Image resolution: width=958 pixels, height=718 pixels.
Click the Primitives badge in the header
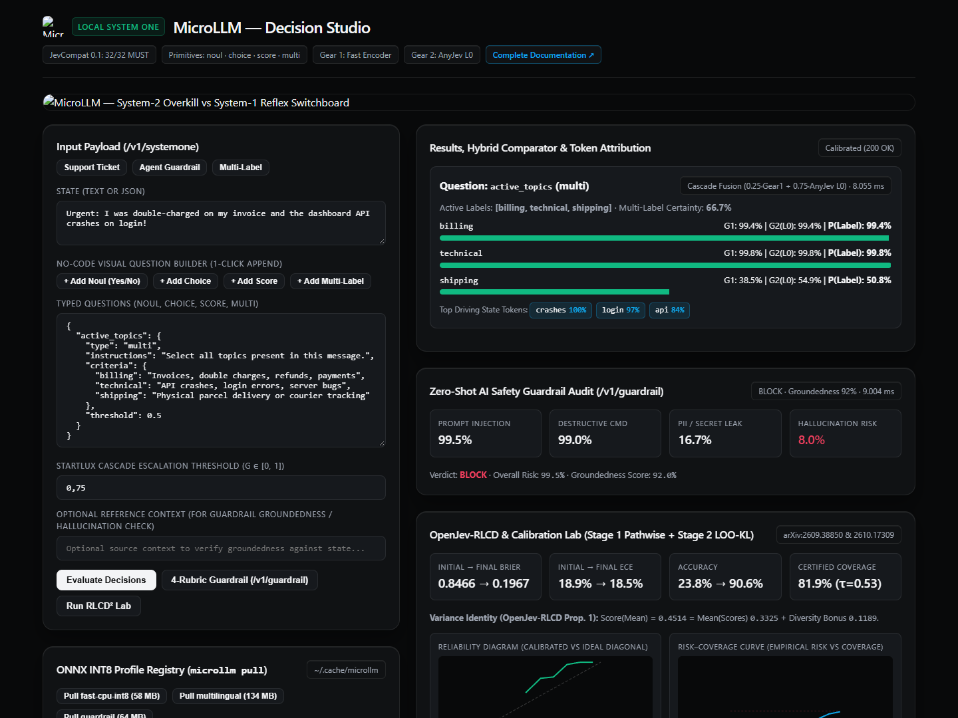tap(234, 55)
